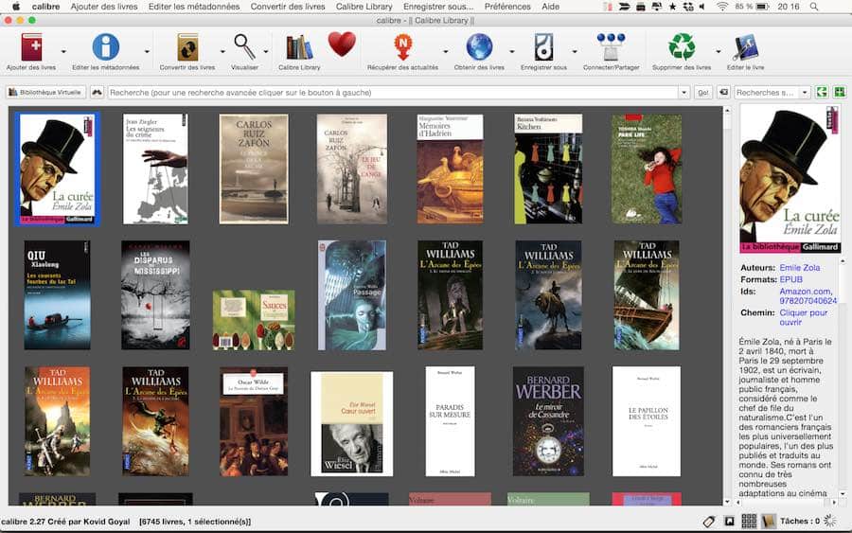Toggle the tag browser via status bar tag icon

click(x=708, y=522)
